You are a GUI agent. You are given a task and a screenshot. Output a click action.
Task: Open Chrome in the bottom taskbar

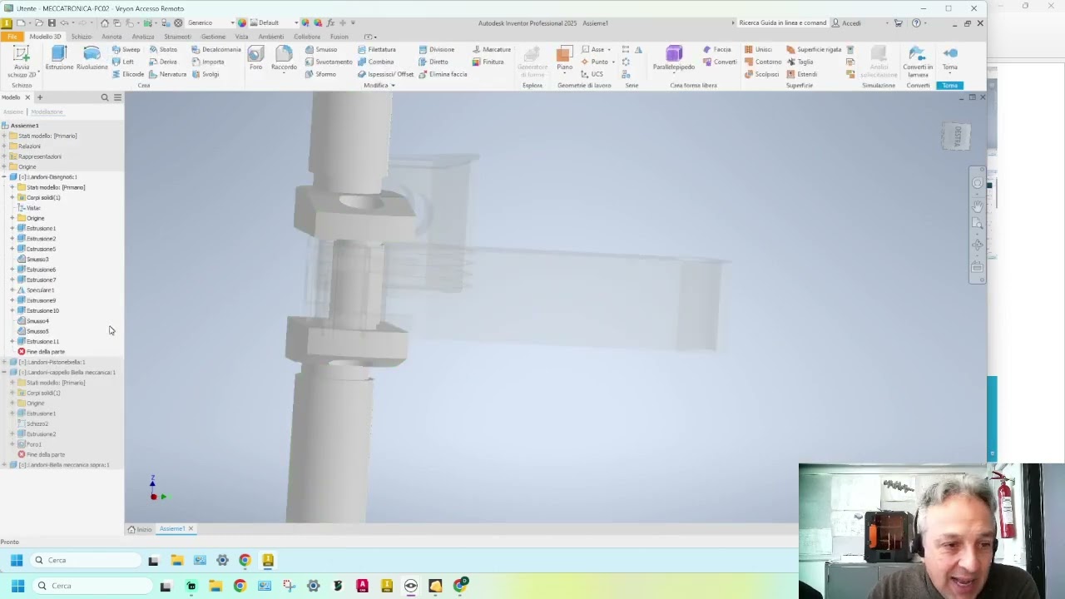(x=240, y=586)
